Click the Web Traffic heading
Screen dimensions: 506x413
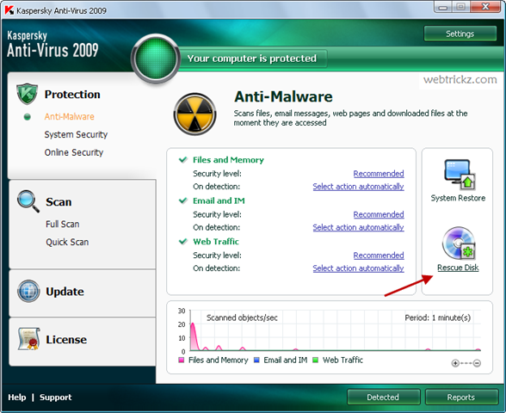point(216,241)
